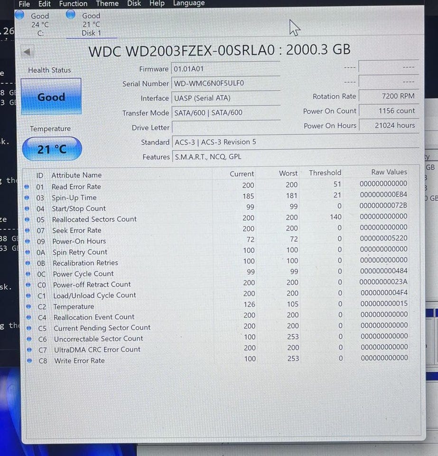438x456 pixels.
Task: Click the Firmware field 01.01A01
Action: 226,69
